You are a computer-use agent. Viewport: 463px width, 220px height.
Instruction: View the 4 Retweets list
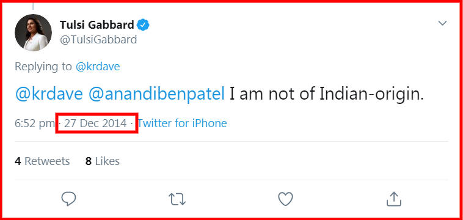click(x=42, y=161)
